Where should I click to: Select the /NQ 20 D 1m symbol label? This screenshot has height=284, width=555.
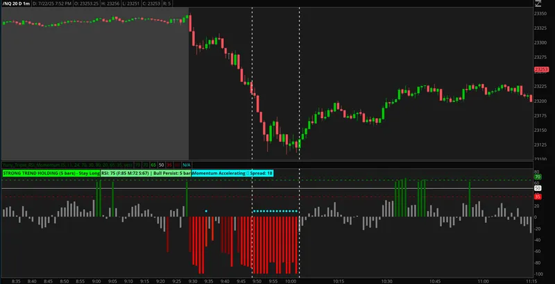15,3
